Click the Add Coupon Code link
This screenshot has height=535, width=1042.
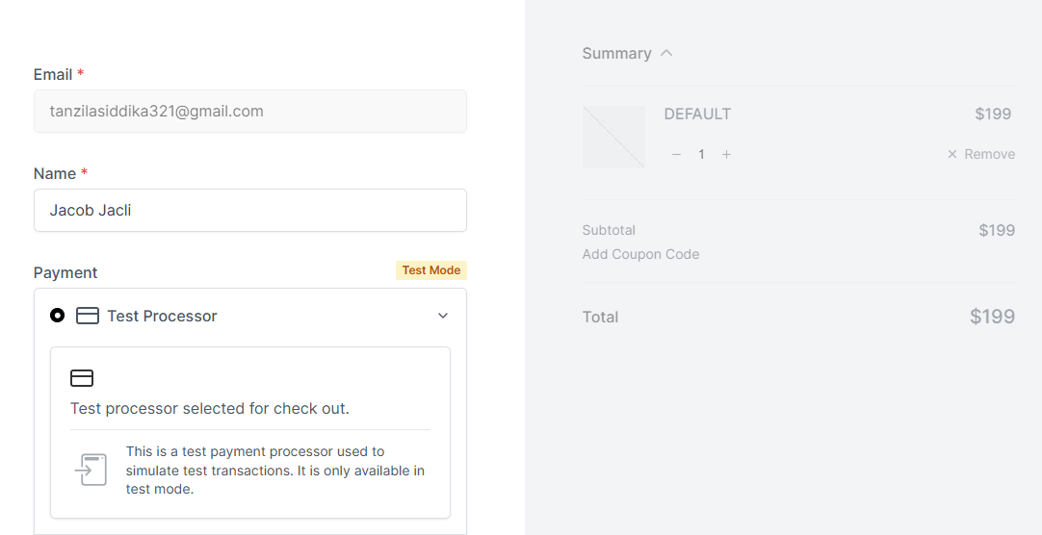(640, 254)
